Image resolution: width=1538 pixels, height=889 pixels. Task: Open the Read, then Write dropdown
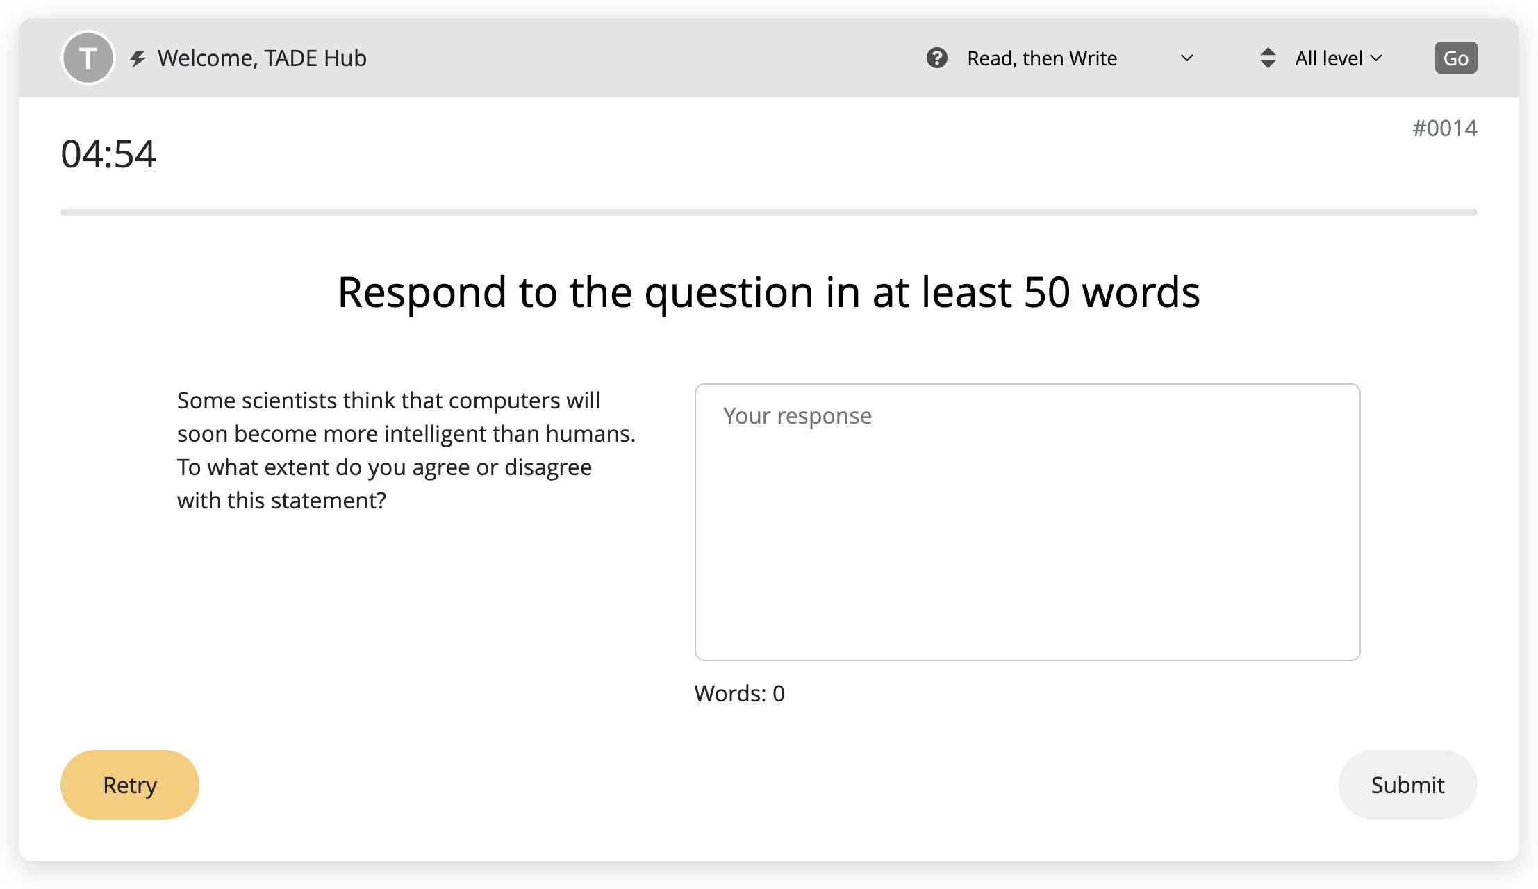coord(1080,58)
